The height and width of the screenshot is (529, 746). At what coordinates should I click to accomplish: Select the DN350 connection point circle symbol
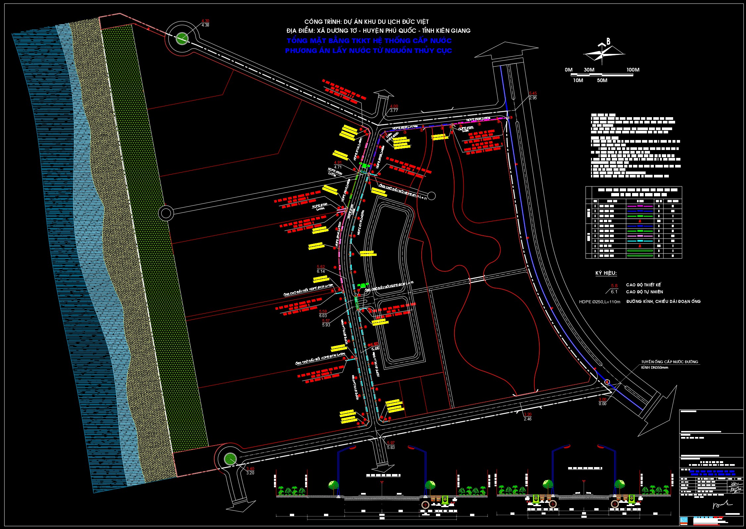607,382
